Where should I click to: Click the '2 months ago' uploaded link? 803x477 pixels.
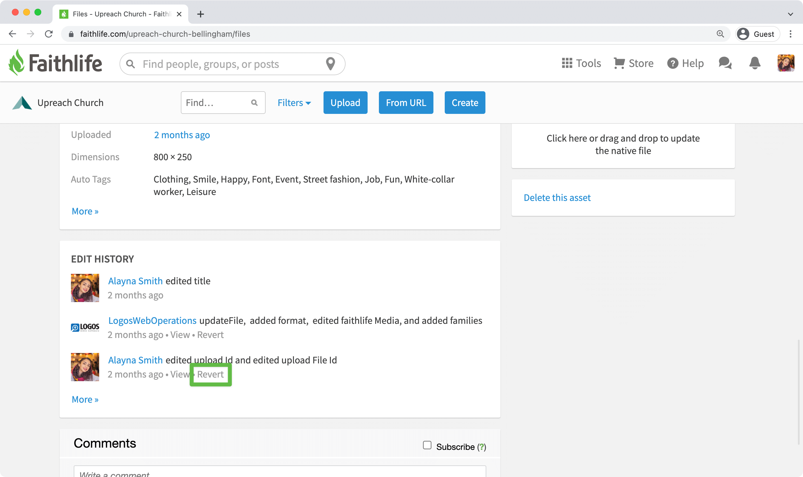pyautogui.click(x=182, y=135)
